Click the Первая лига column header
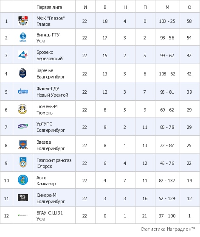Image resolution: width=200 pixels, height=237 pixels. tap(49, 7)
